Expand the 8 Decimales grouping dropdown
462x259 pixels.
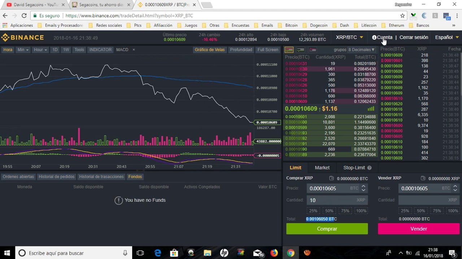pos(361,50)
